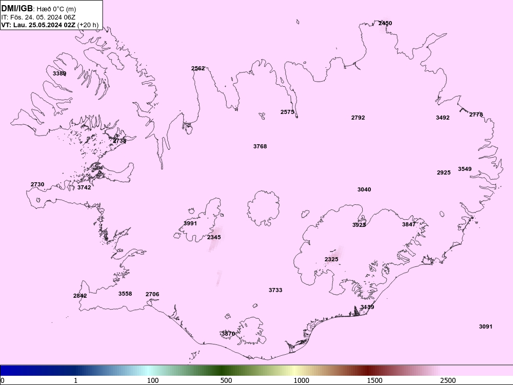Screen dimensions: 513x385
Task: Click the 2842 value in the southwest
Action: click(80, 296)
